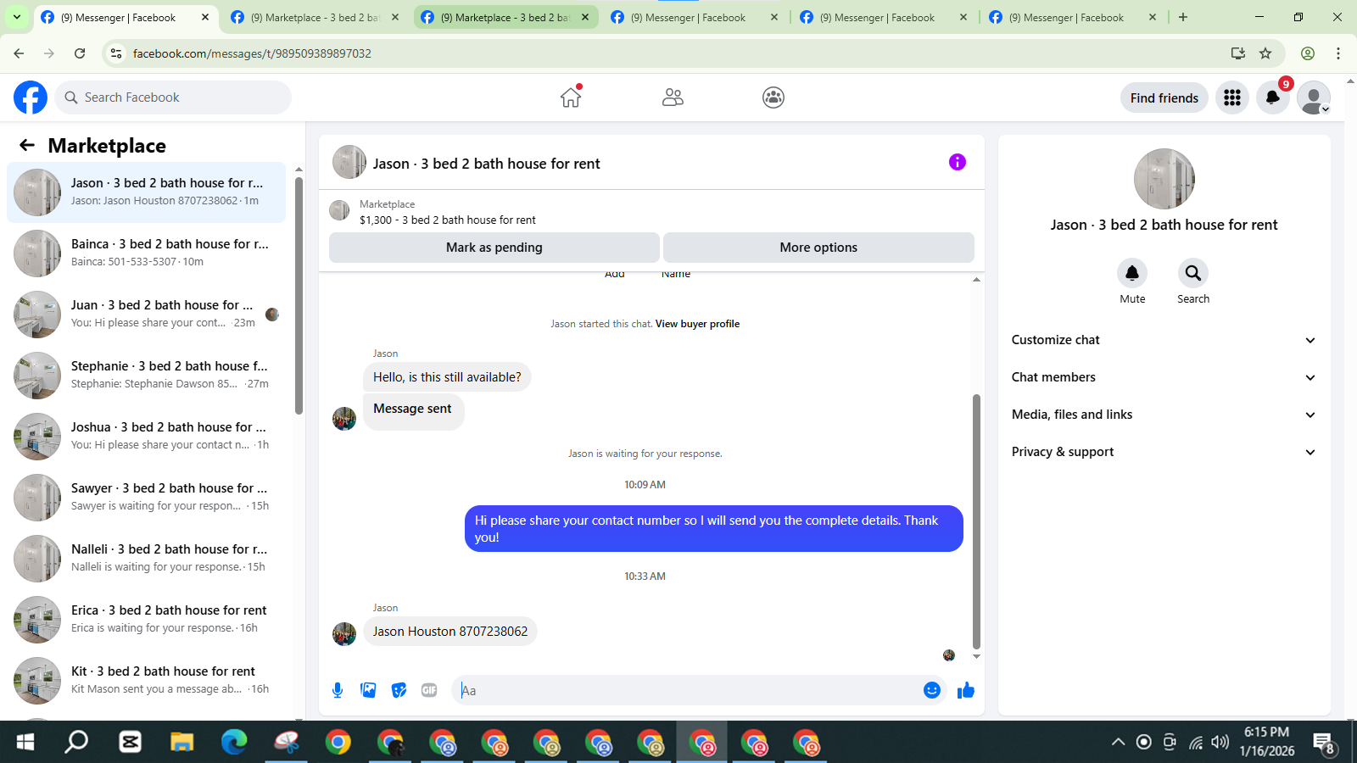Choose a GIF icon
The width and height of the screenshot is (1357, 763).
pos(429,690)
